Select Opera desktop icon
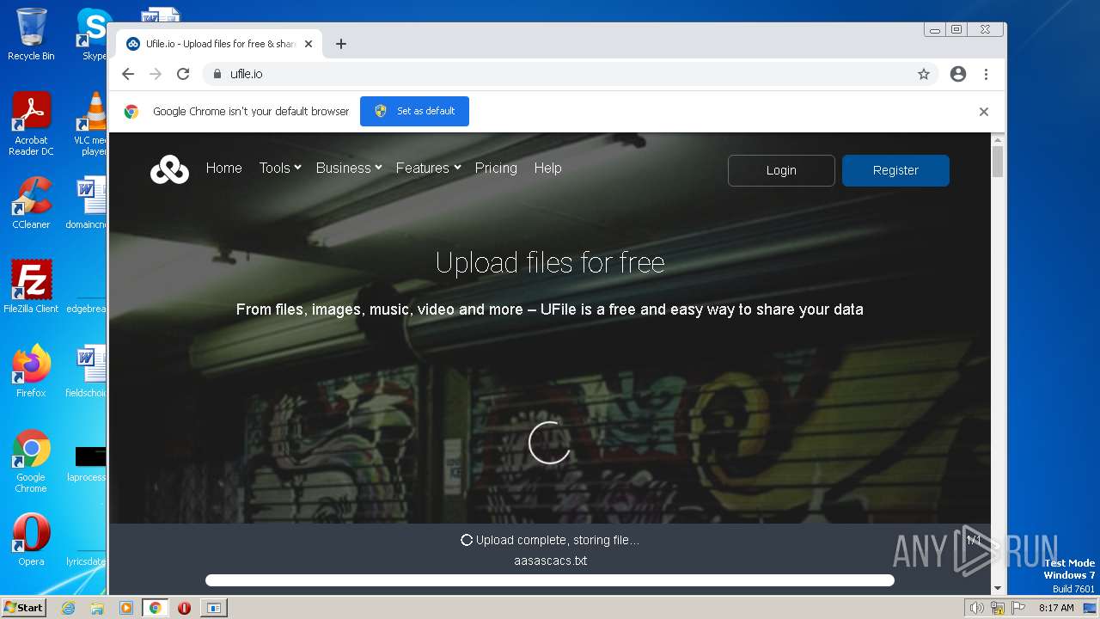The width and height of the screenshot is (1100, 619). click(x=31, y=540)
